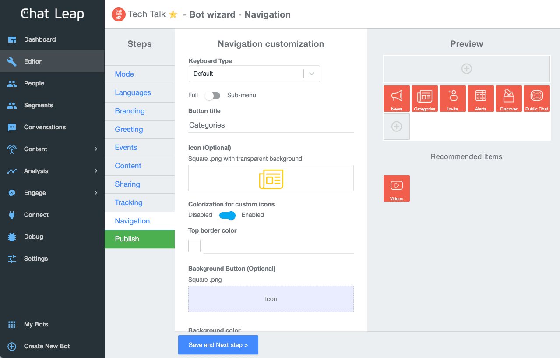Open the Invite menu item in preview
Screen dimensions: 560x358
point(452,98)
